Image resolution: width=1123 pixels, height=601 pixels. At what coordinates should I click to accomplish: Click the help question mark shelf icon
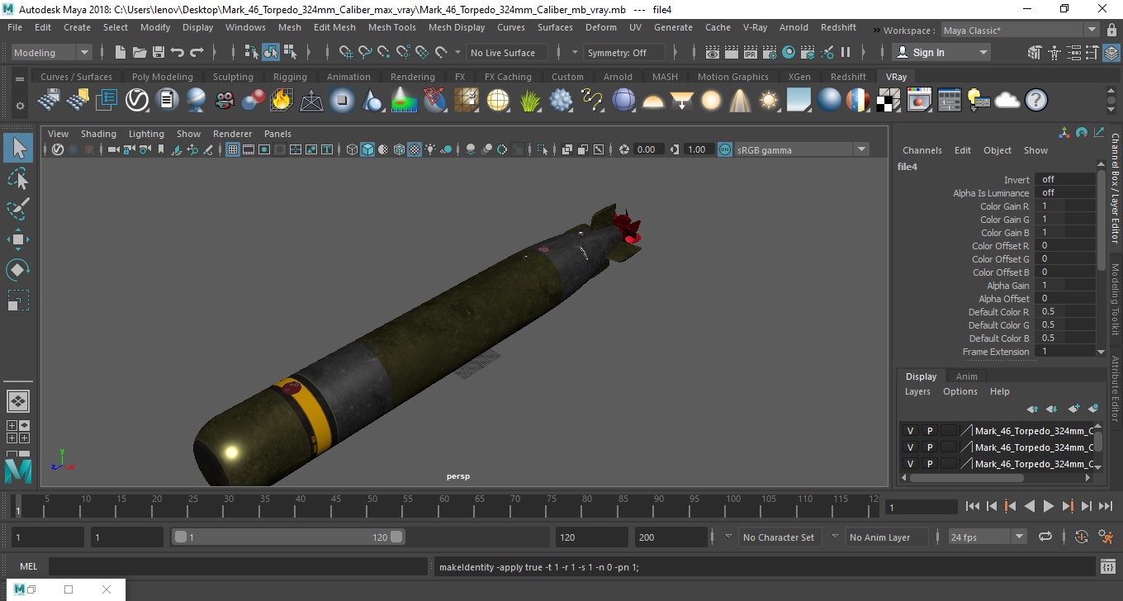point(1036,101)
